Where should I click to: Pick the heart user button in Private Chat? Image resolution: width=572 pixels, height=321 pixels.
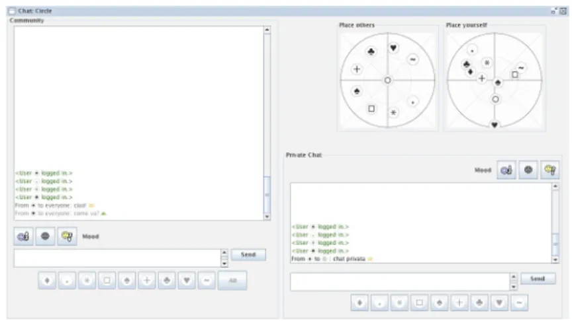tap(499, 303)
